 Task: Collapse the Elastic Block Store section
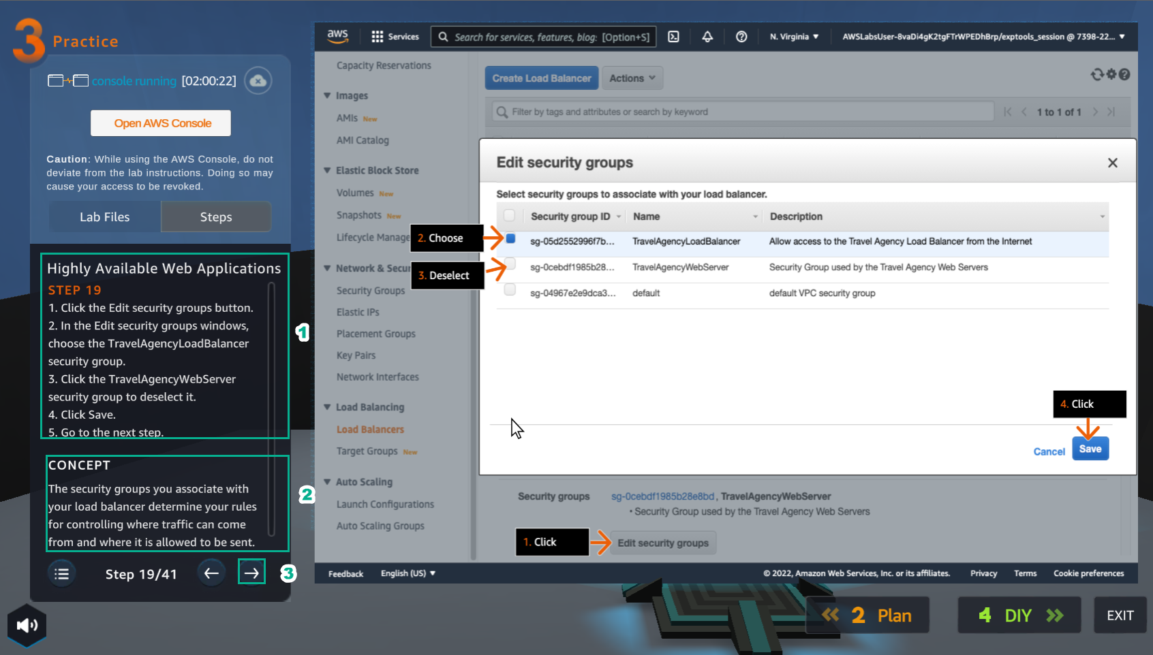(327, 170)
